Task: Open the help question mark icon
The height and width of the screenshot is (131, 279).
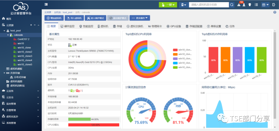Action: (275, 12)
